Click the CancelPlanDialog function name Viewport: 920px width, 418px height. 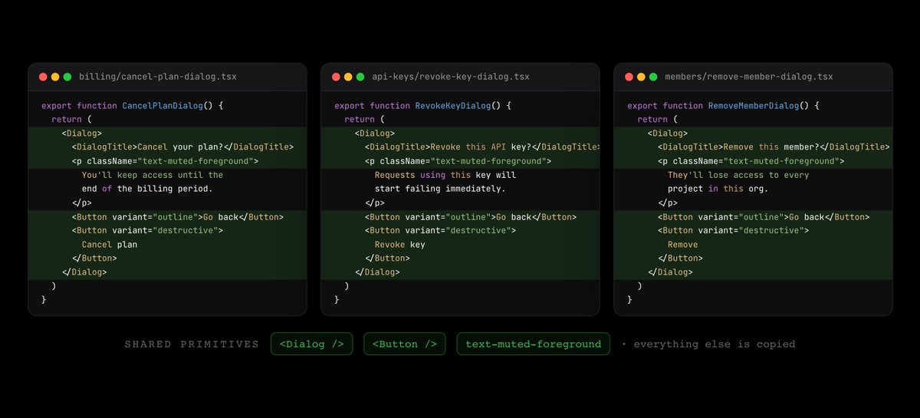(x=163, y=106)
